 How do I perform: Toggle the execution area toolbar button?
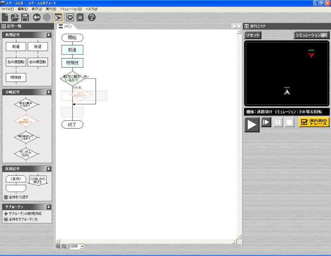pos(59,17)
